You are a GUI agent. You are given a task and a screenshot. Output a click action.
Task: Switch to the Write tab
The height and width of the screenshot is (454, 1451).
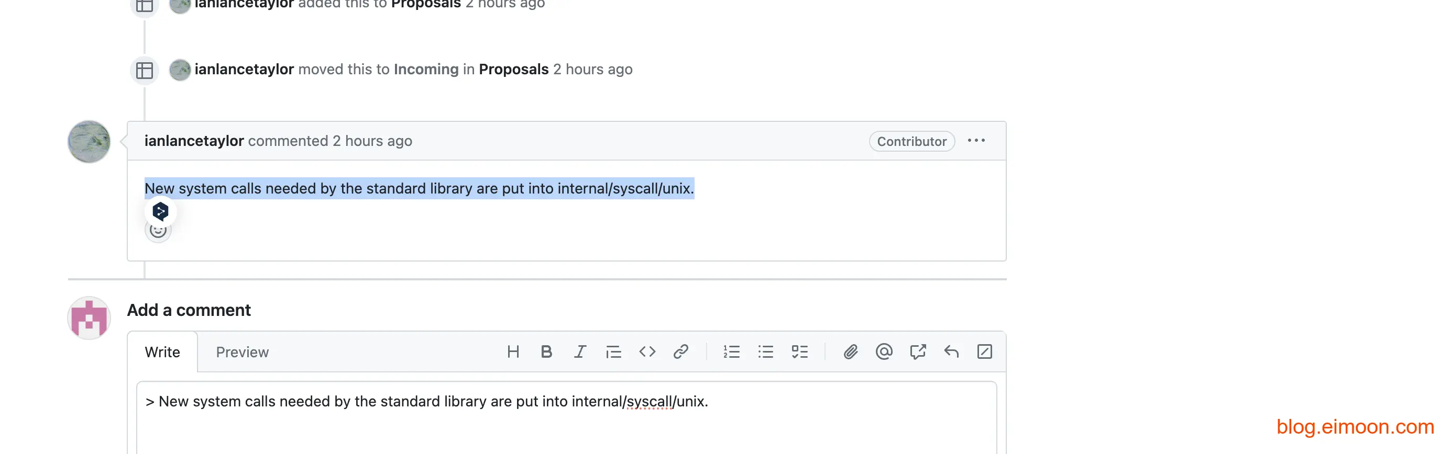pos(162,352)
